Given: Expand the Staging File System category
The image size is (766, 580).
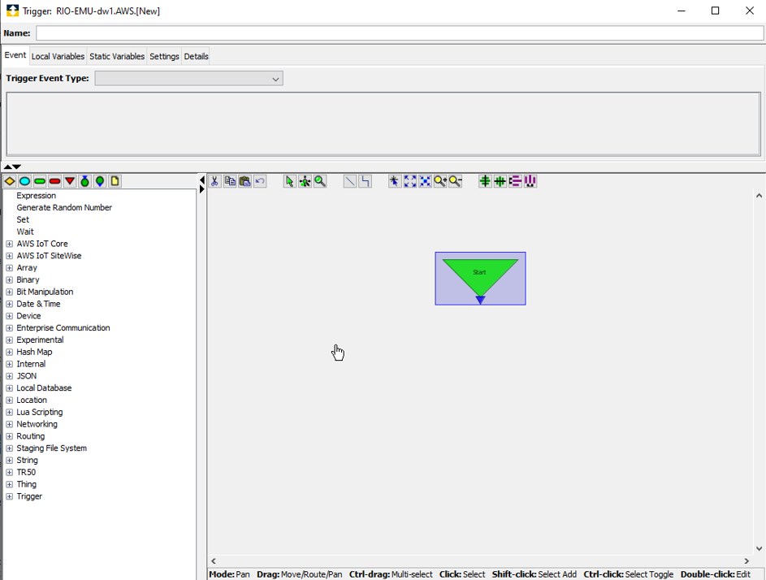Looking at the screenshot, I should click(9, 448).
